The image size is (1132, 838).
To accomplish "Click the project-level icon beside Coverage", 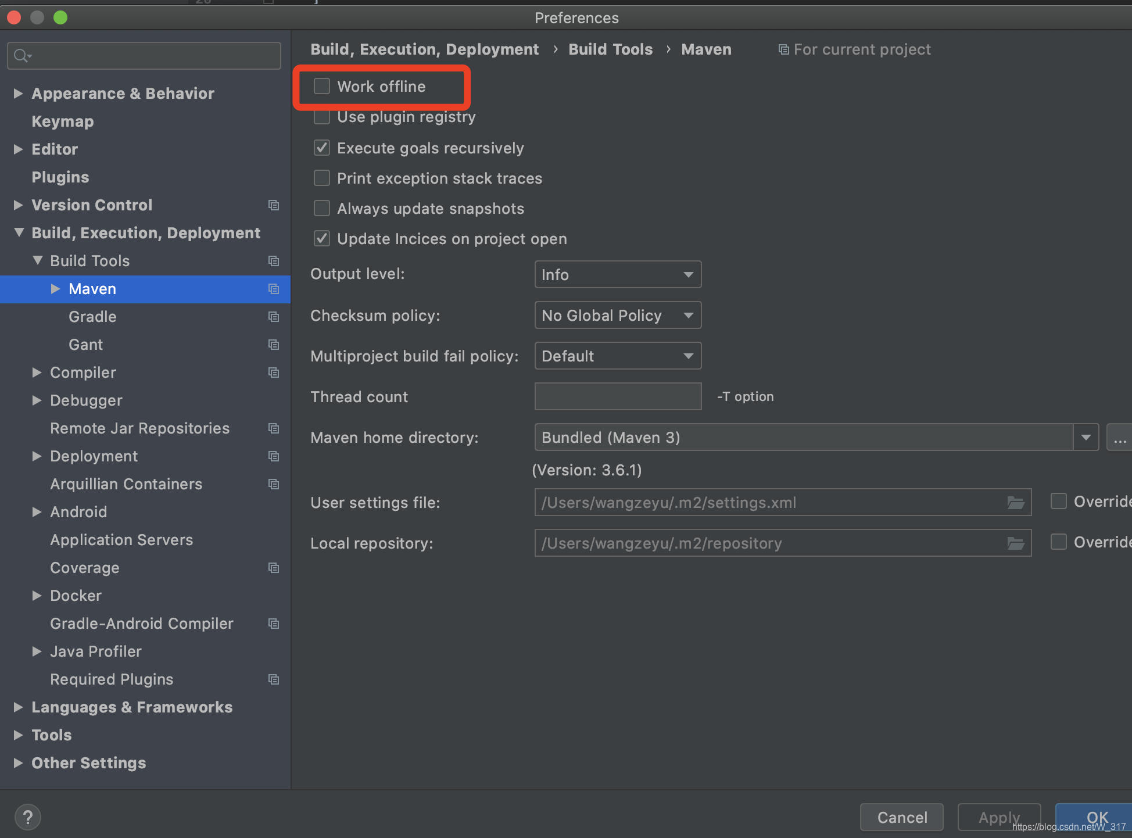I will tap(274, 568).
